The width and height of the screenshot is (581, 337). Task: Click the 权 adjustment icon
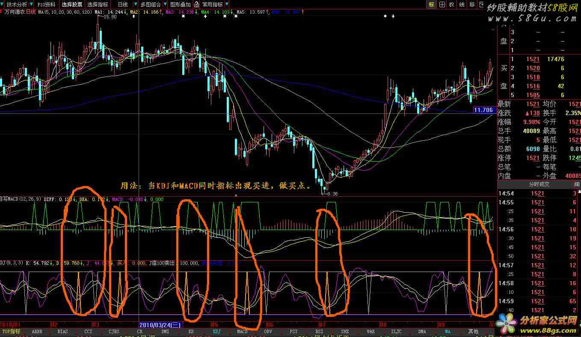click(452, 4)
